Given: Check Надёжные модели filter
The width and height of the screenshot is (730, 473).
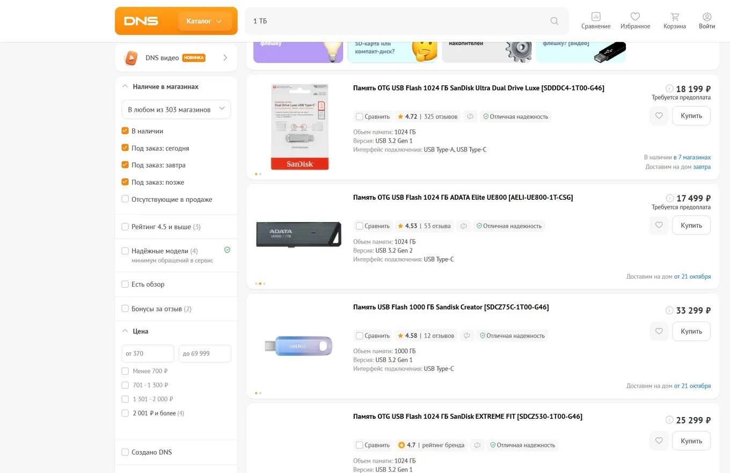Looking at the screenshot, I should click(x=125, y=251).
